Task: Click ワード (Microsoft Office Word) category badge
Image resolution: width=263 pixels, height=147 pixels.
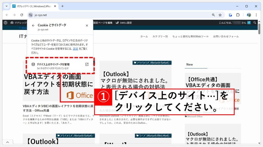Action: coord(153,136)
